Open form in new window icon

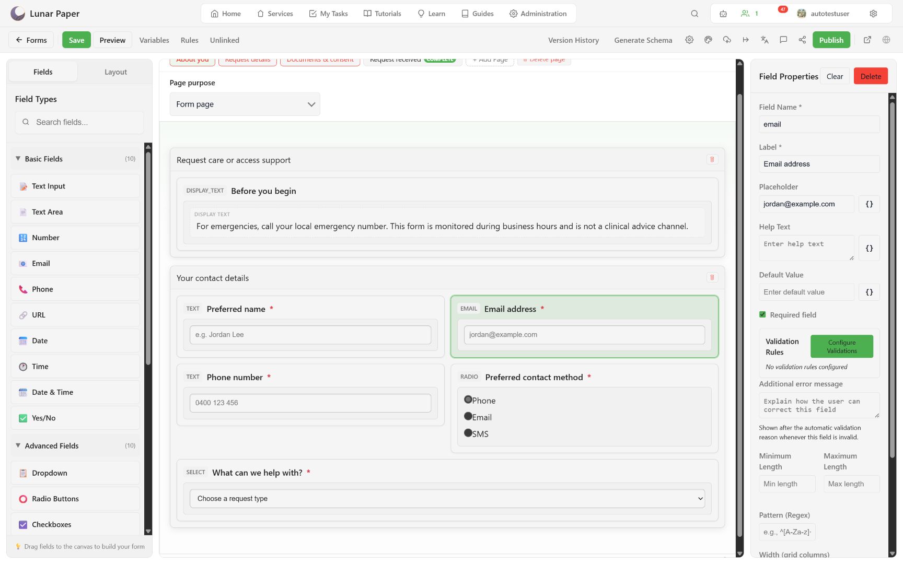click(867, 40)
